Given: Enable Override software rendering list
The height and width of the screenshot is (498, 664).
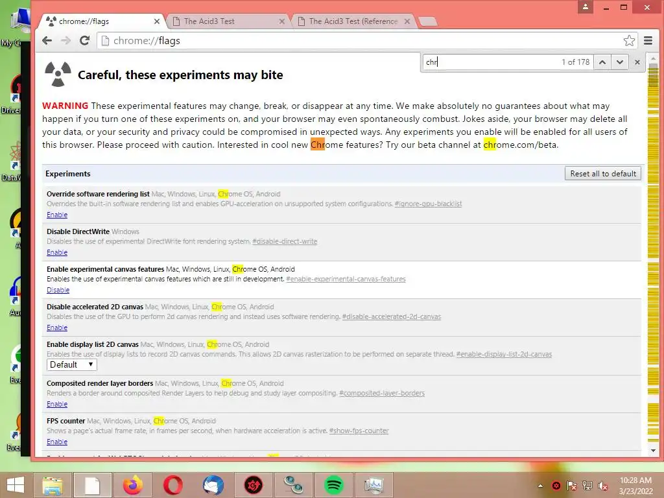Looking at the screenshot, I should pyautogui.click(x=57, y=215).
